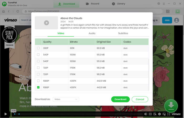
Task: Click the Bitrate column header
Action: (x=81, y=42)
